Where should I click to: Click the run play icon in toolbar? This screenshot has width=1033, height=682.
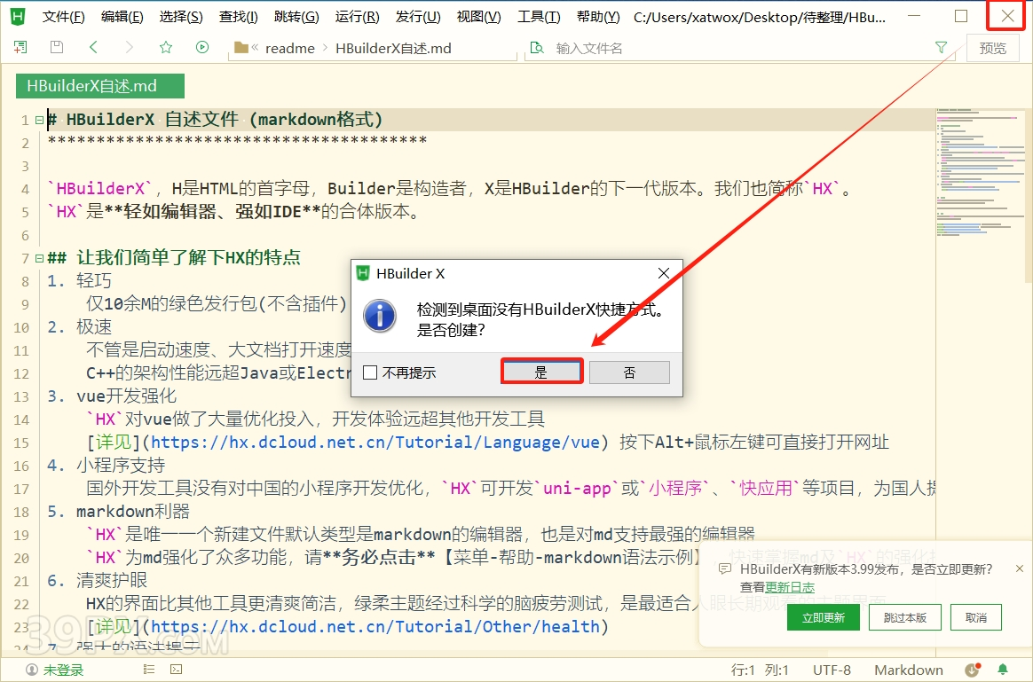pos(202,47)
